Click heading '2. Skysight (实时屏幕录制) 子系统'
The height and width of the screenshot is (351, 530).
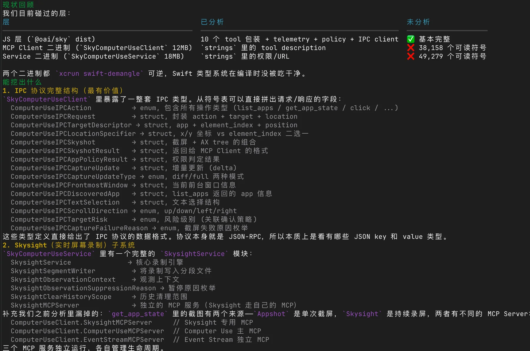(69, 245)
